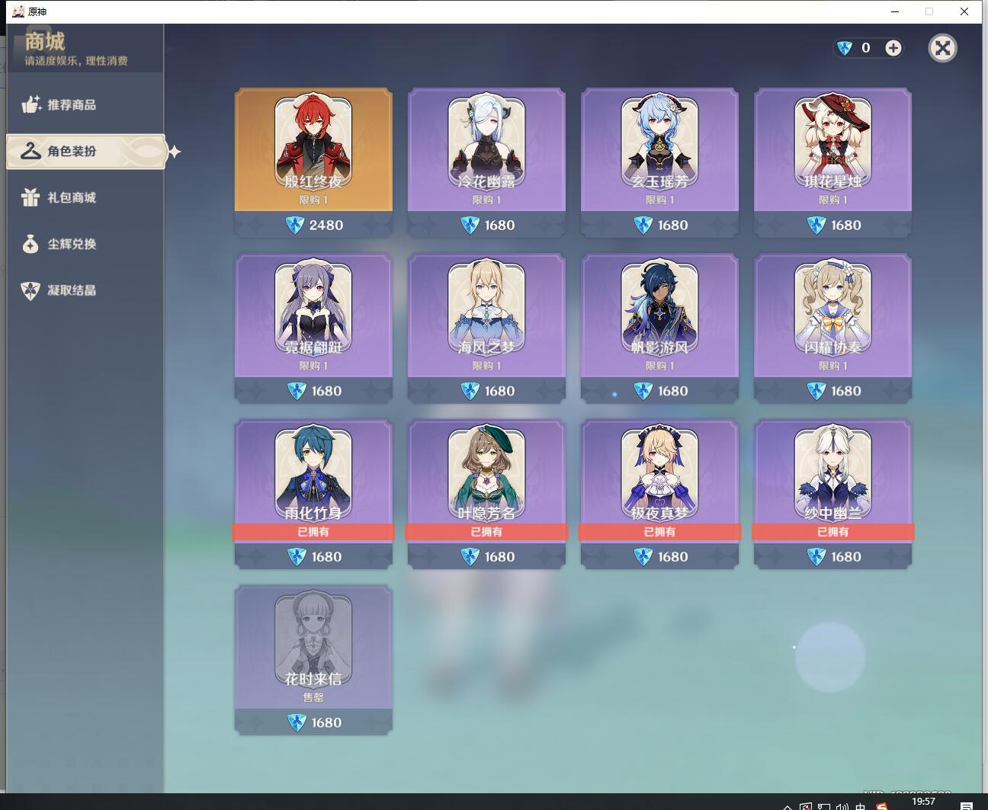Select the owned 叶隐芳名 outfit card
988x810 pixels.
point(486,495)
